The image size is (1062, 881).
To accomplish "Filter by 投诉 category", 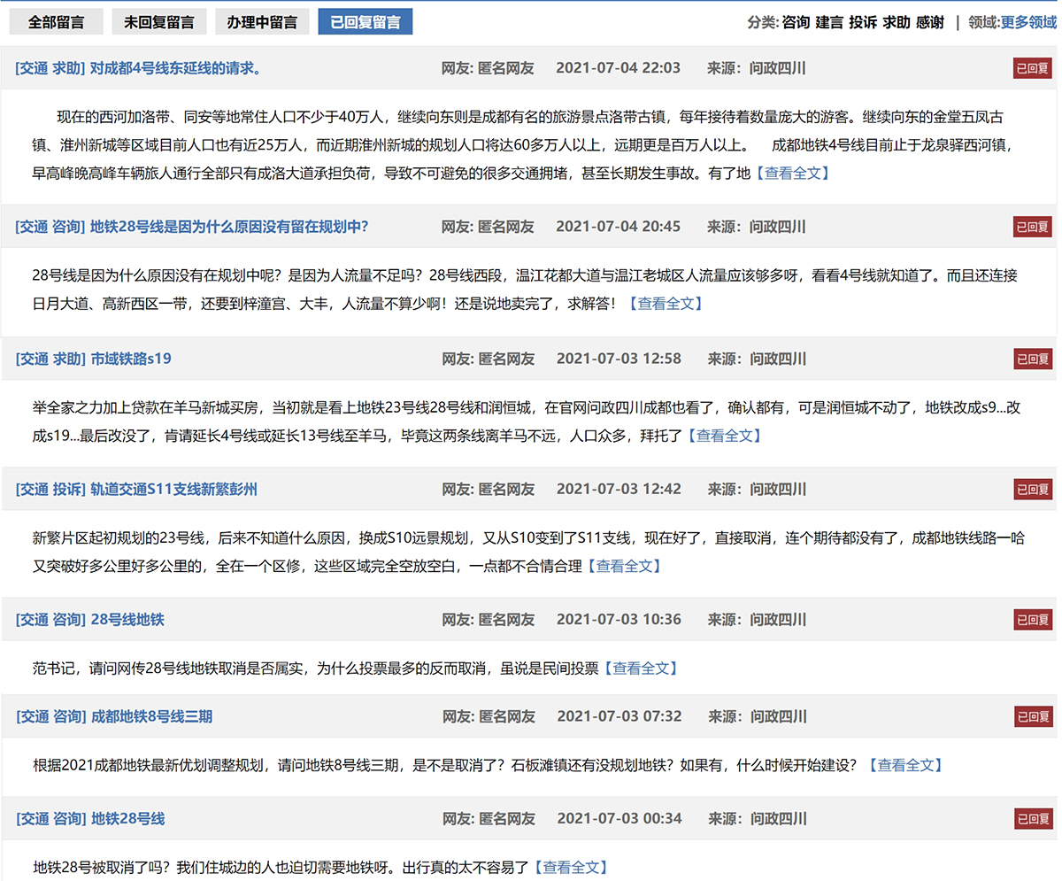I will pyautogui.click(x=863, y=22).
